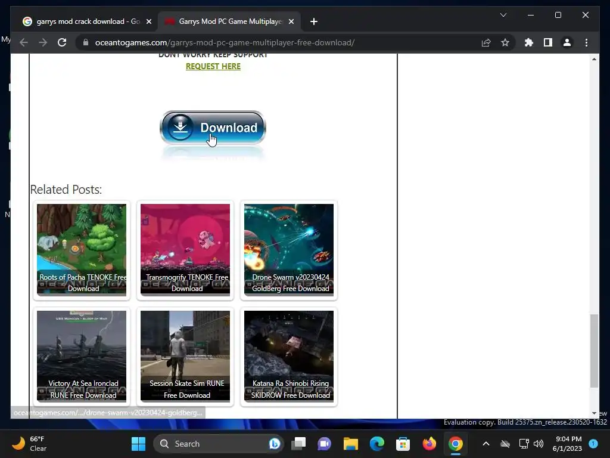Switch to garrys mod crack download tab
This screenshot has width=610, height=458.
pyautogui.click(x=87, y=21)
